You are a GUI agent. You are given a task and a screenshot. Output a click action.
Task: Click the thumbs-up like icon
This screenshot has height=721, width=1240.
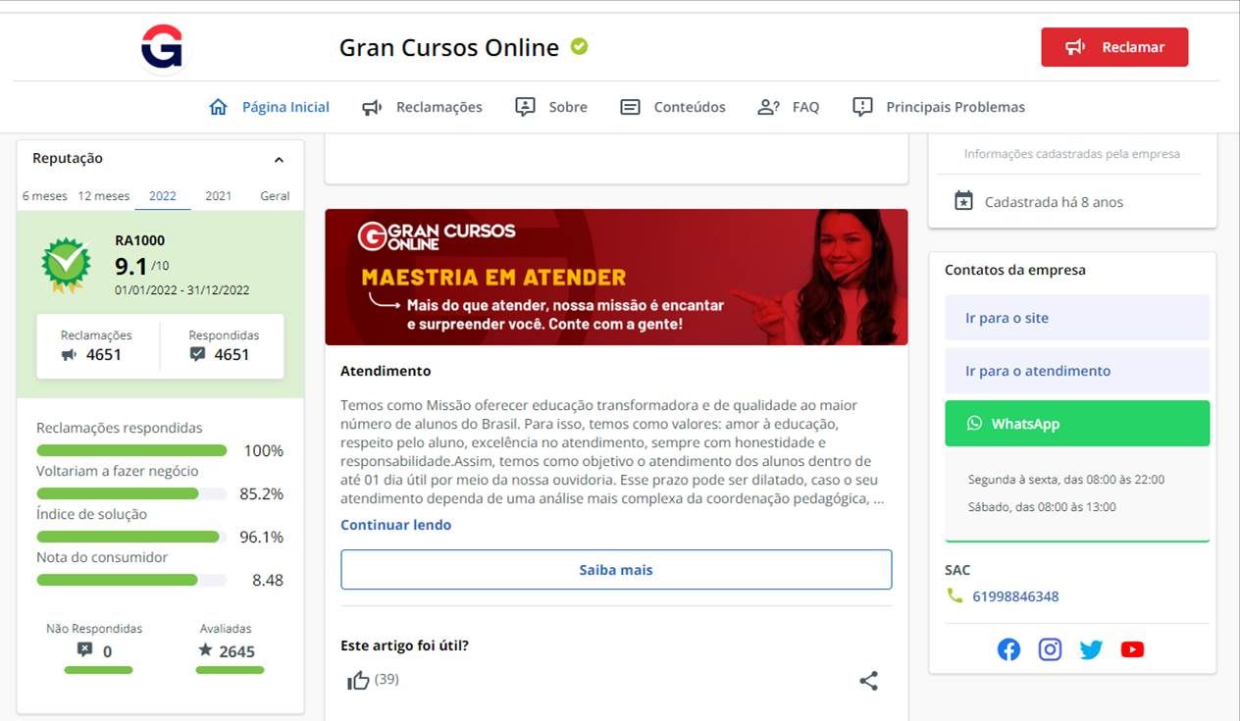click(358, 680)
